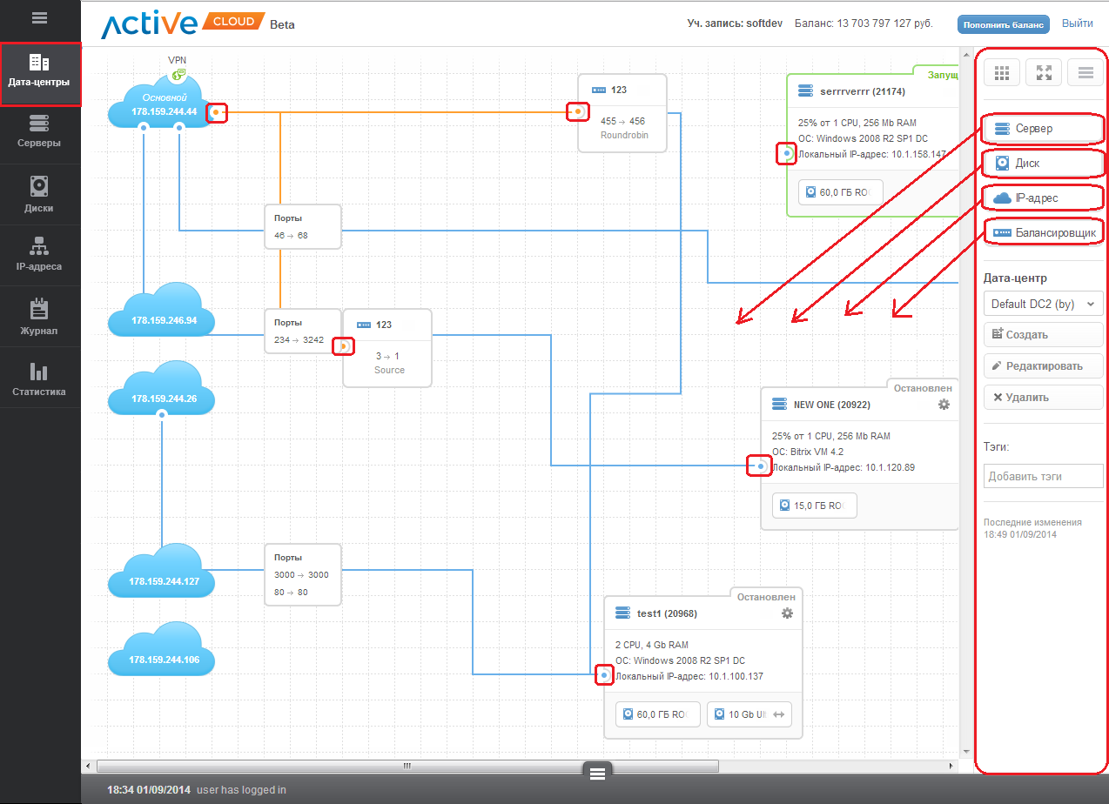The width and height of the screenshot is (1109, 804).
Task: Open the Серверы sidebar section
Action: coord(39,132)
